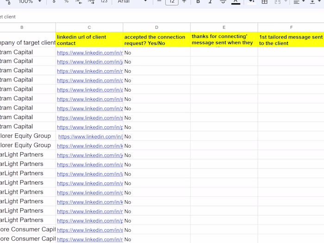Increase font size with plus button
The height and width of the screenshot is (243, 324).
coord(184,1)
